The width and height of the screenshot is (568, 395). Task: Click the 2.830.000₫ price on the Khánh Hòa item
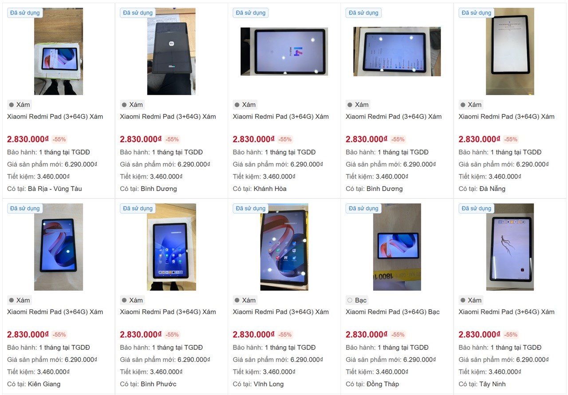(254, 139)
